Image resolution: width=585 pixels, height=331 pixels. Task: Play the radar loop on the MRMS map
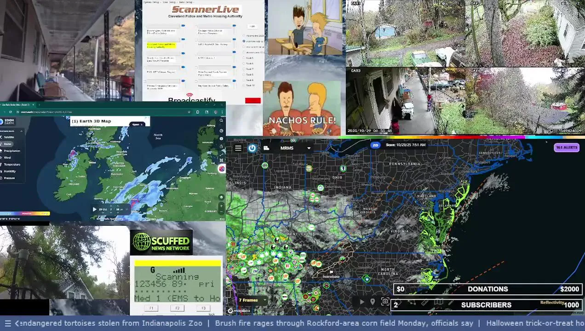tap(362, 302)
